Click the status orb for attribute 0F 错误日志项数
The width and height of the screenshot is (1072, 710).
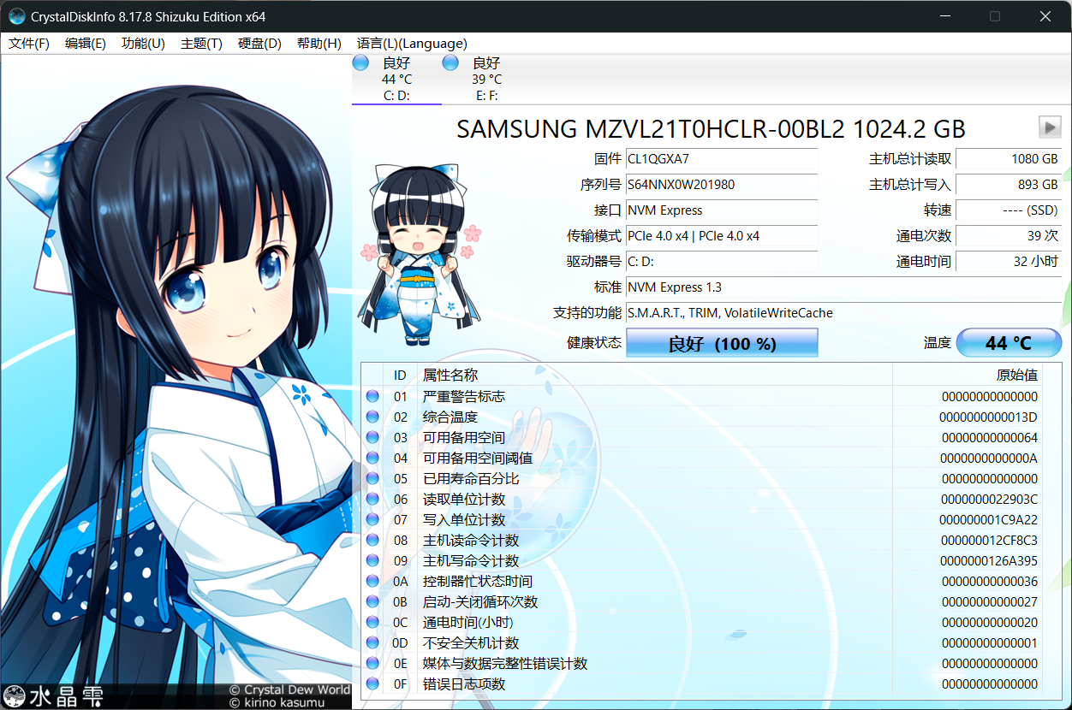point(372,683)
